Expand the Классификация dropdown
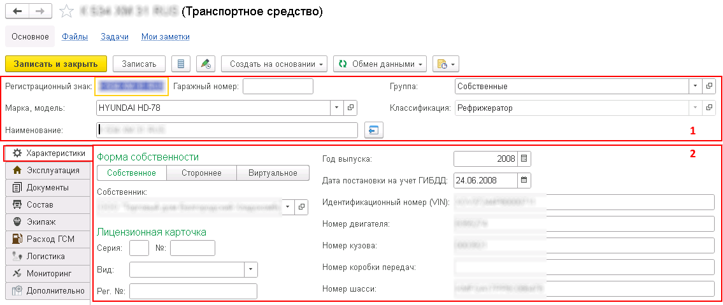The width and height of the screenshot is (723, 305). tap(695, 108)
